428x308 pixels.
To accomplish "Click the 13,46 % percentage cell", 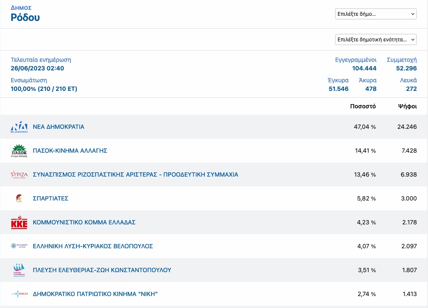I will coord(365,174).
